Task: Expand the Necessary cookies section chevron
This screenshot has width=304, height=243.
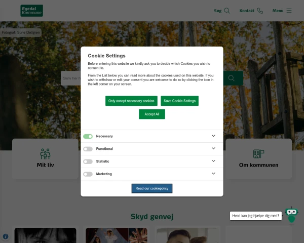Action: click(213, 136)
